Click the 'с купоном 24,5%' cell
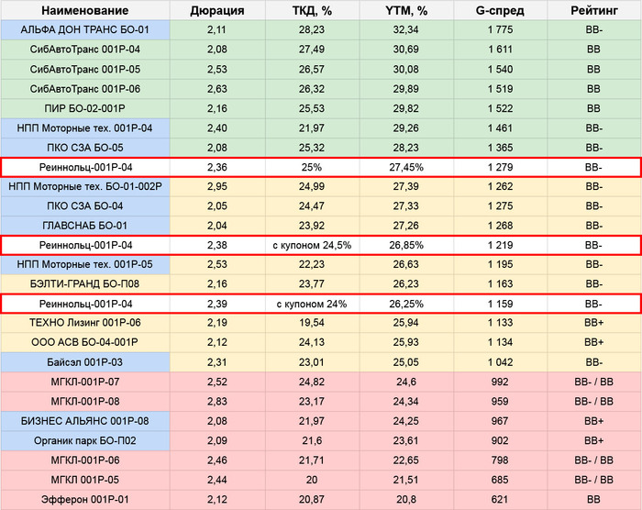The width and height of the screenshot is (642, 510). 313,245
